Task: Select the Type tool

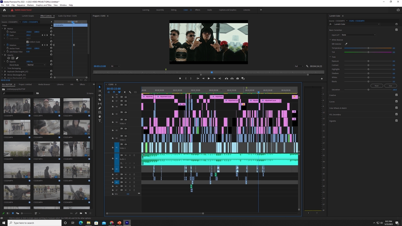Action: (100, 121)
